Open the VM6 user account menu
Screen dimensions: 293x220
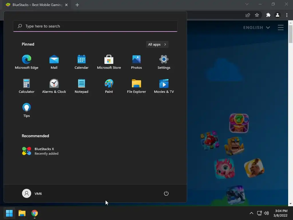32,193
